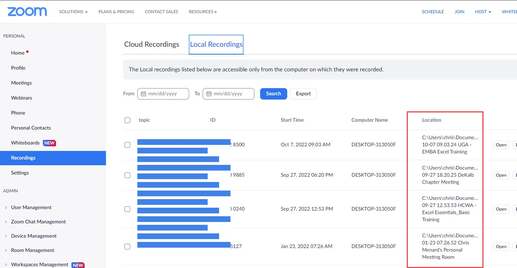Click the Schedule link in top bar
Image resolution: width=517 pixels, height=268 pixels.
tap(433, 12)
